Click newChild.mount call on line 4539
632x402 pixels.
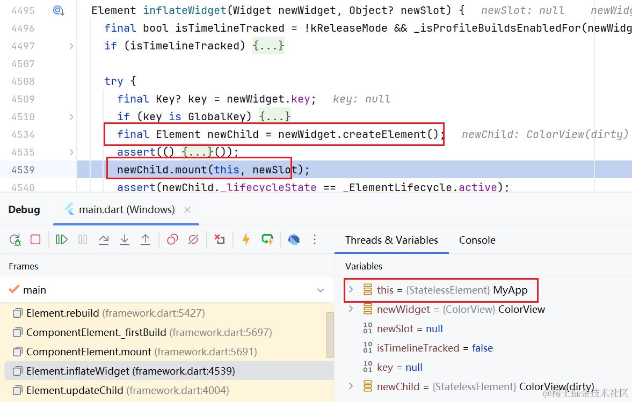(162, 170)
